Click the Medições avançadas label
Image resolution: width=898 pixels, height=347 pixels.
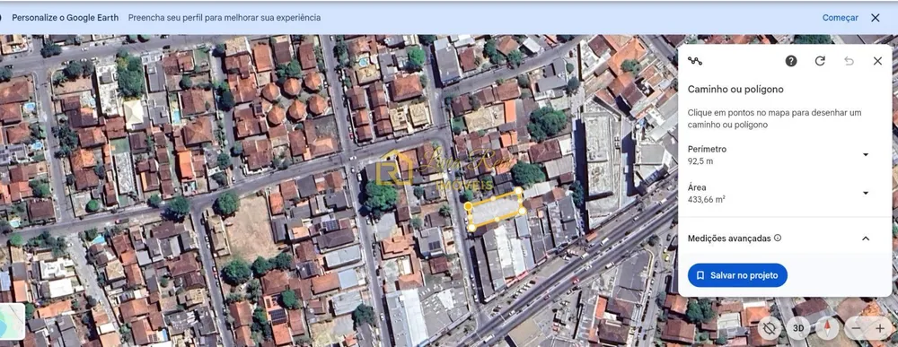(x=729, y=239)
